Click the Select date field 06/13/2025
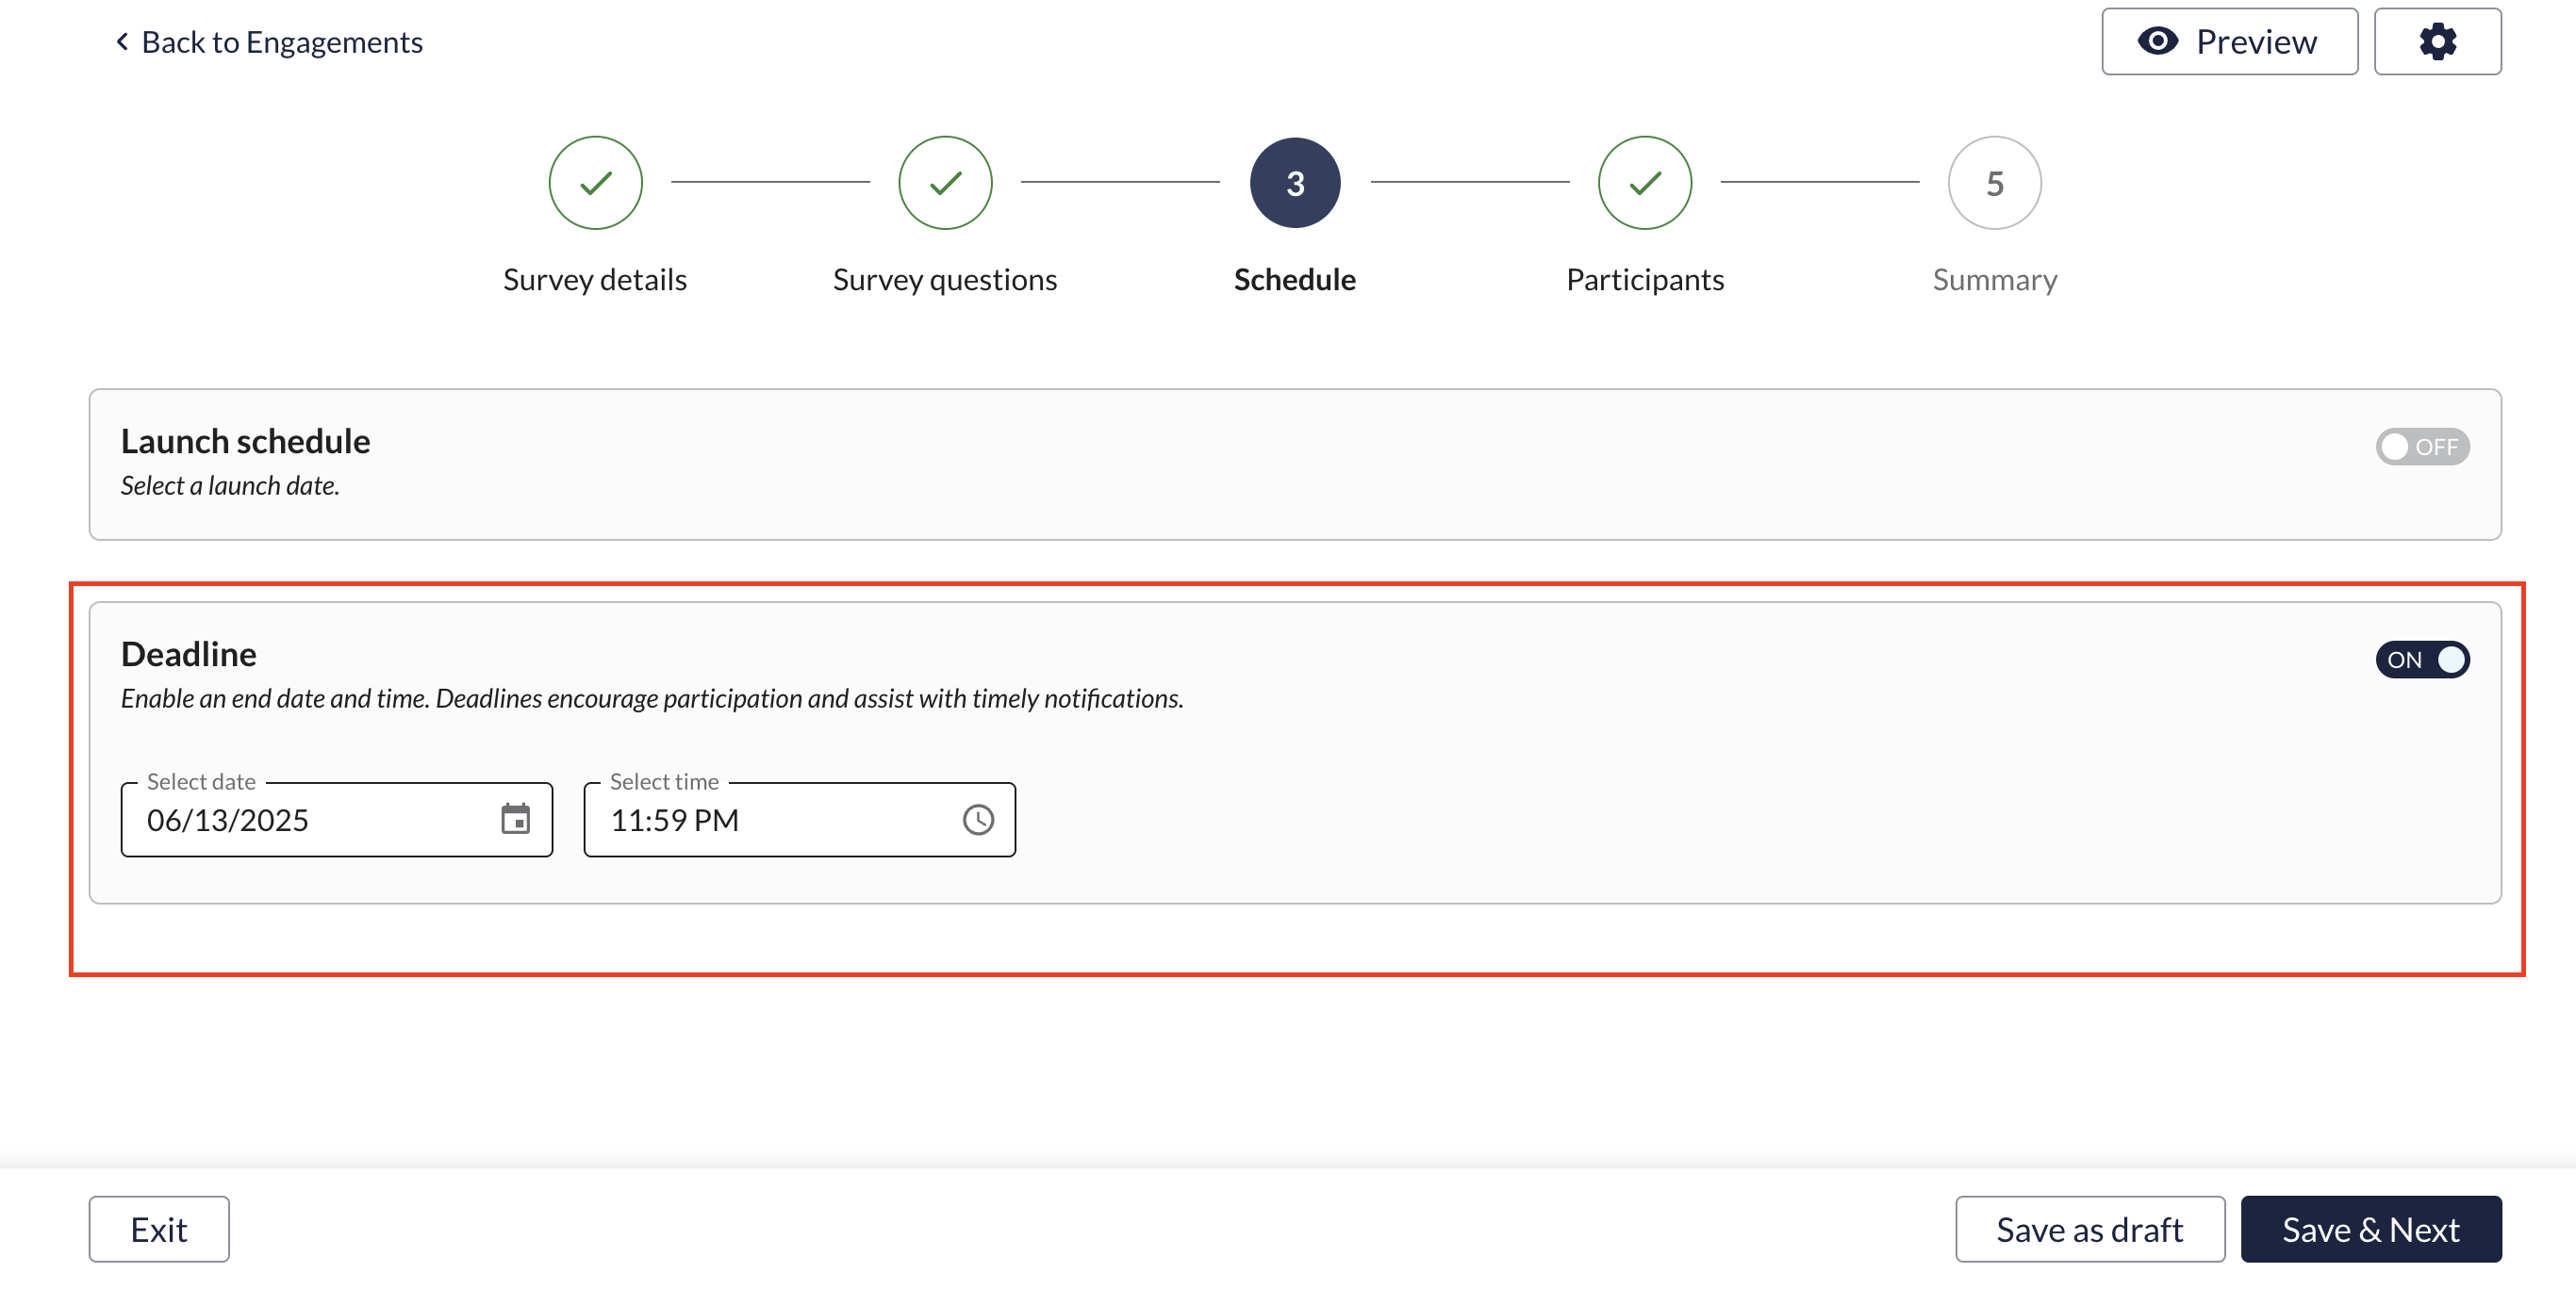The width and height of the screenshot is (2576, 1289). coord(337,820)
